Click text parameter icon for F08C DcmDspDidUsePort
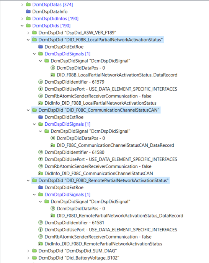The image size is (209, 263). point(41,159)
